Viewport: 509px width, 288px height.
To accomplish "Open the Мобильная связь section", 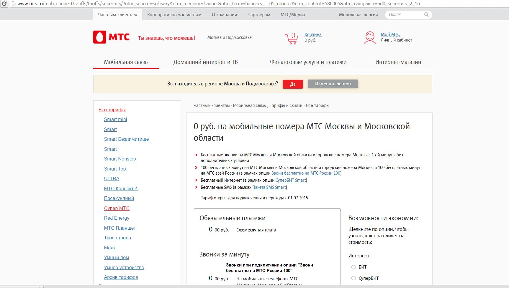I will (x=126, y=62).
